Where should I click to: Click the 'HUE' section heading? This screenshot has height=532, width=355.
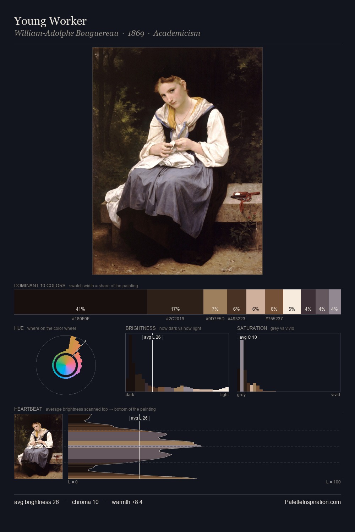pyautogui.click(x=19, y=328)
